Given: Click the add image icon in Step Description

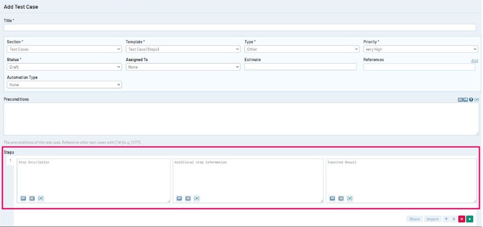Looking at the screenshot, I should click(23, 198).
